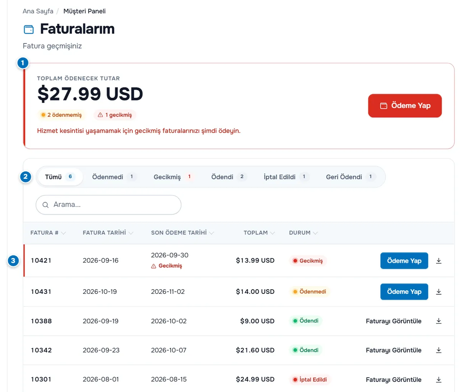View invoice 10388 via Faturayı Görüntüle

click(394, 321)
